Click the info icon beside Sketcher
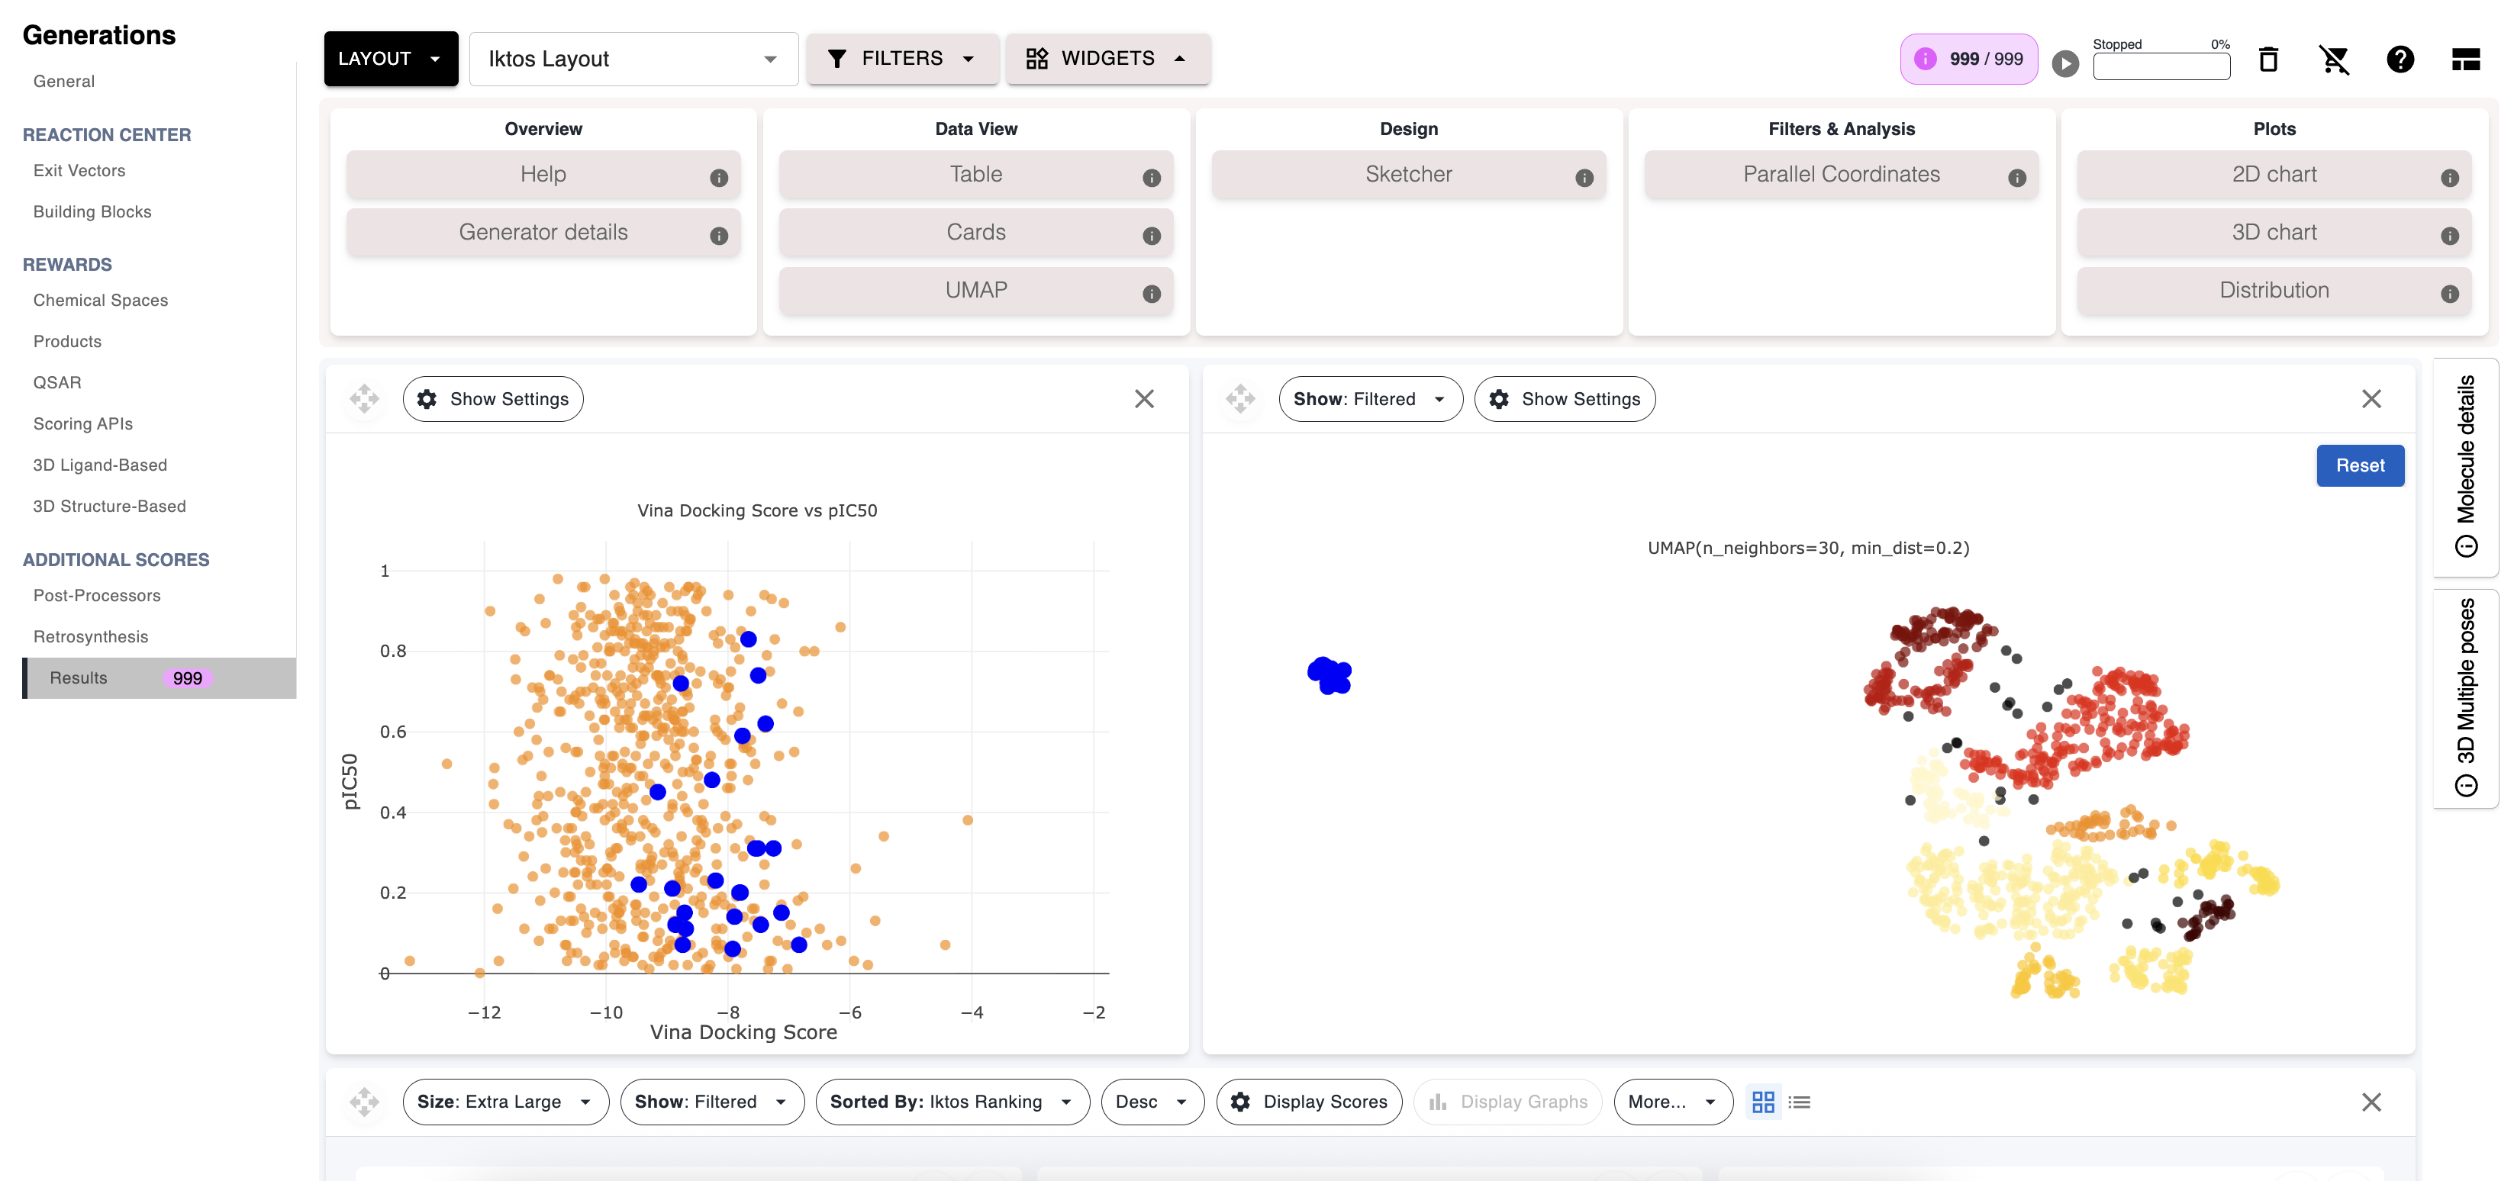 point(1584,178)
